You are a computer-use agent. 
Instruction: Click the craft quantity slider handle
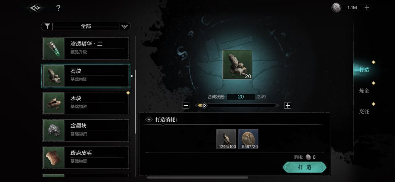click(204, 105)
